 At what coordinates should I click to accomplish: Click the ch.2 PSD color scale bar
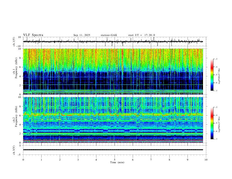(212, 123)
